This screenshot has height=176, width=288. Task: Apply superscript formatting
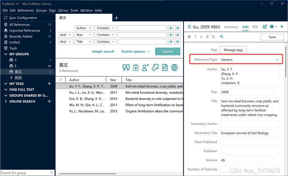[207, 37]
